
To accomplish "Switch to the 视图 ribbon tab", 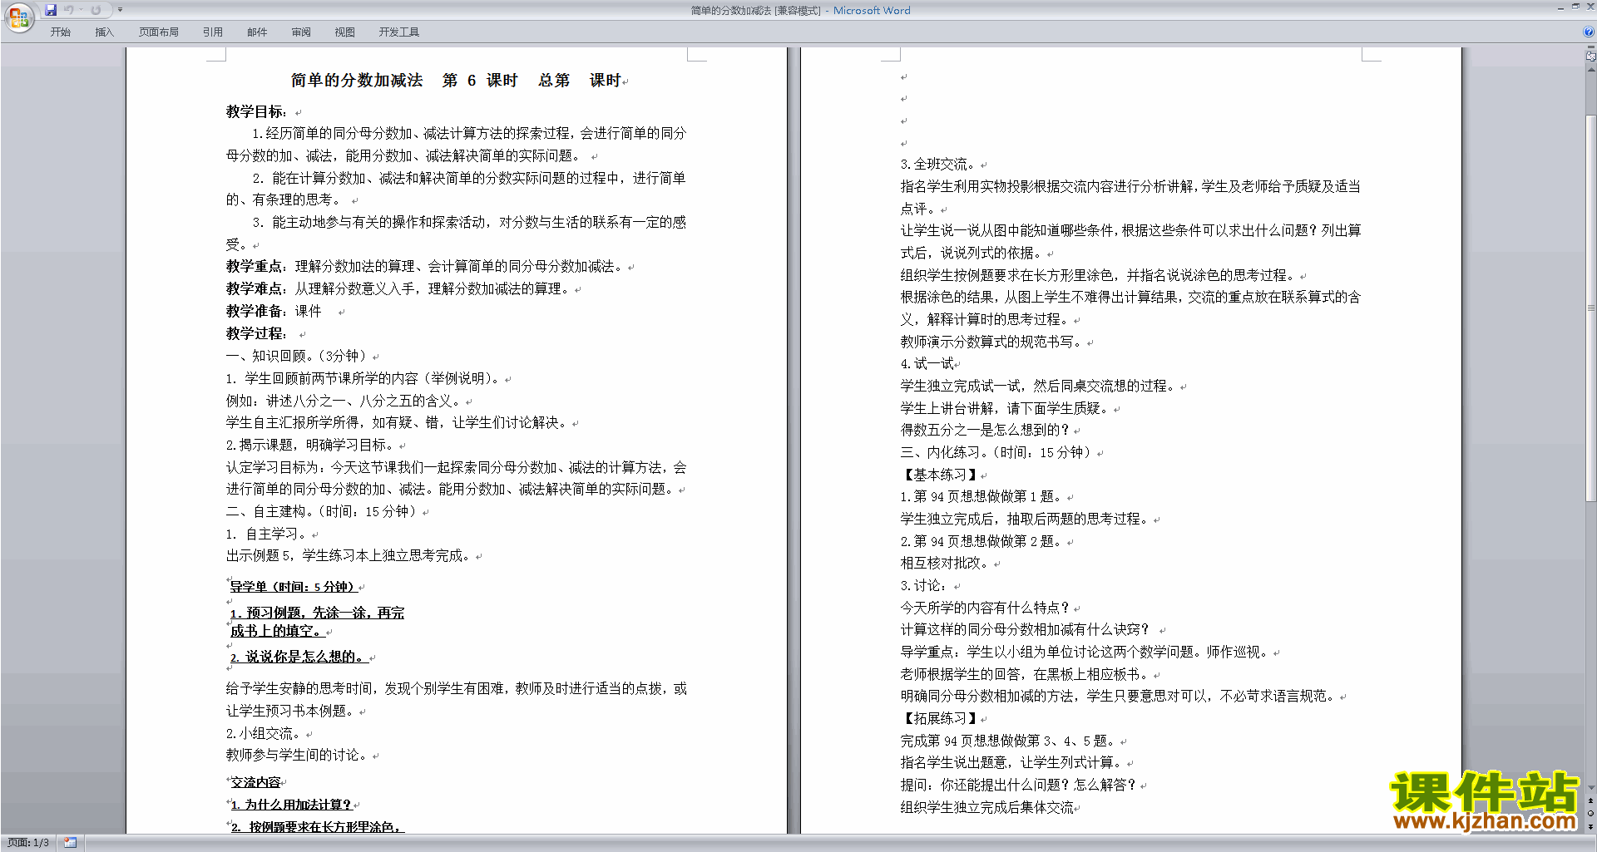I will pos(344,32).
